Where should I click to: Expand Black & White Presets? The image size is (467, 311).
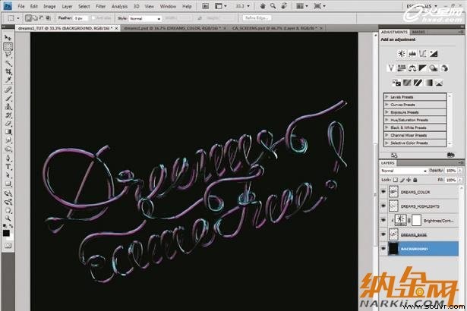click(x=387, y=127)
